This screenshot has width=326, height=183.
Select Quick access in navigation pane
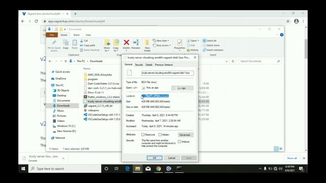[61, 72]
